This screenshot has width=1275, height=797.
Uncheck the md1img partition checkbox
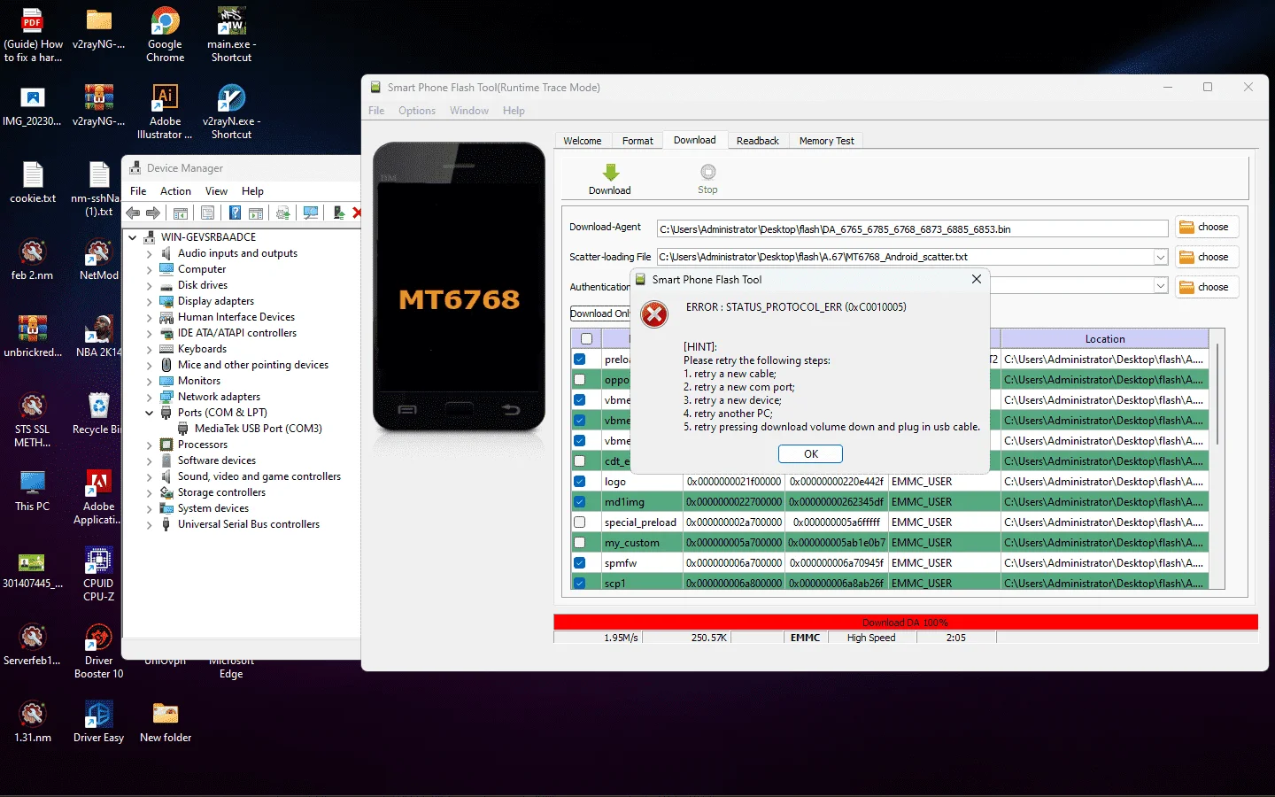coord(580,502)
